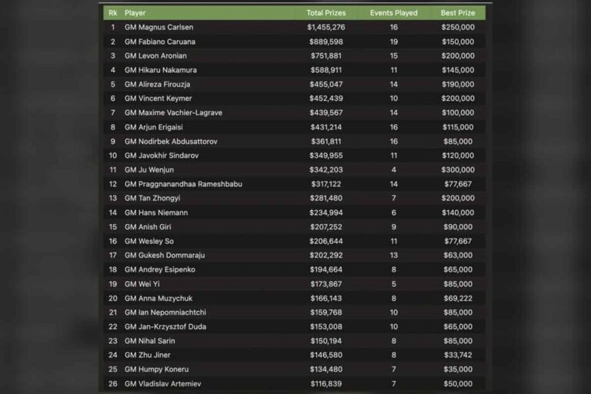Click the Rk column header
Screen dimensions: 591x394
point(113,13)
